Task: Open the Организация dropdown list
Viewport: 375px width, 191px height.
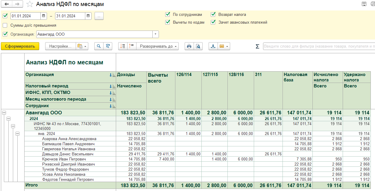Action: [x=155, y=34]
